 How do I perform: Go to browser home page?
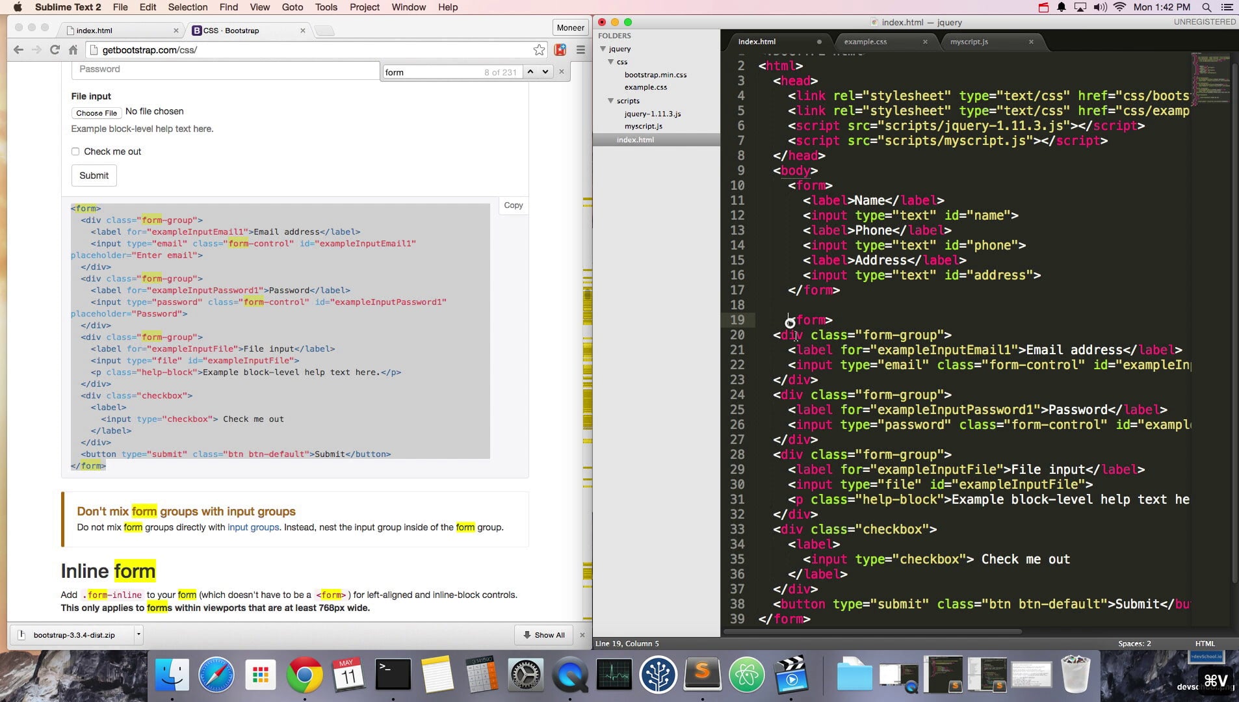73,50
